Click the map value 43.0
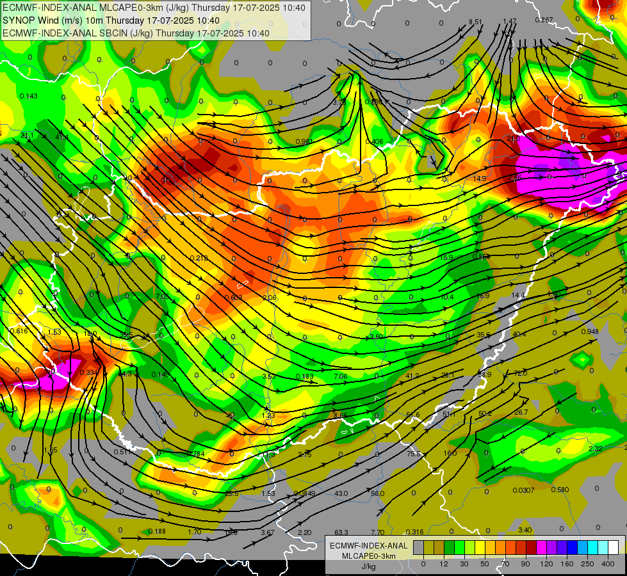Viewport: 627px width, 576px height. (341, 493)
